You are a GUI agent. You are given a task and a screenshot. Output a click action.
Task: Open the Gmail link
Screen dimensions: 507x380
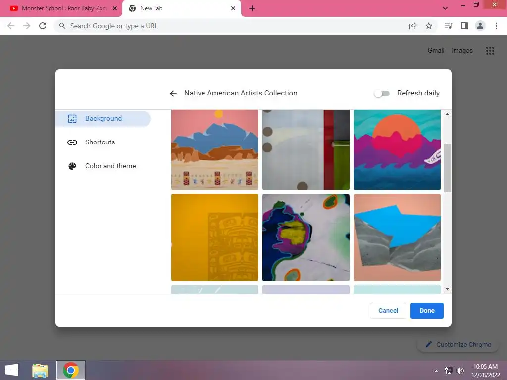click(436, 51)
